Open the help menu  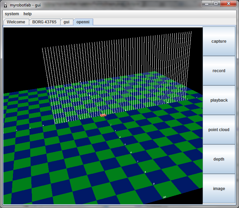click(28, 14)
